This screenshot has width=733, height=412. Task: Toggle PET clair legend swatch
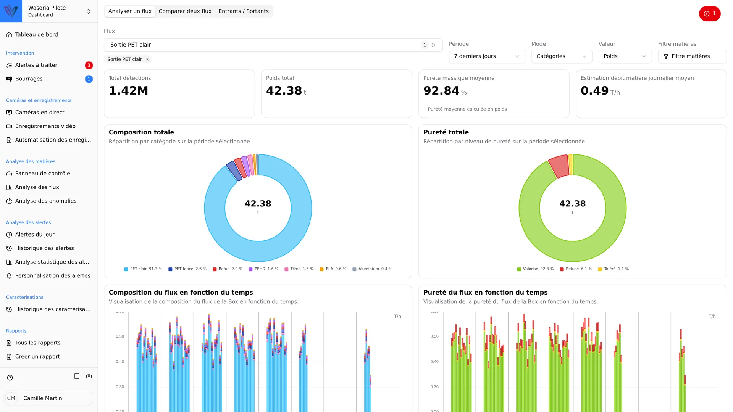pyautogui.click(x=126, y=269)
